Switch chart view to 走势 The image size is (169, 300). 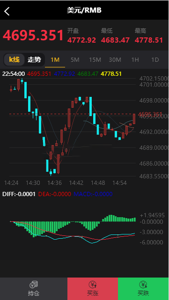(x=34, y=60)
